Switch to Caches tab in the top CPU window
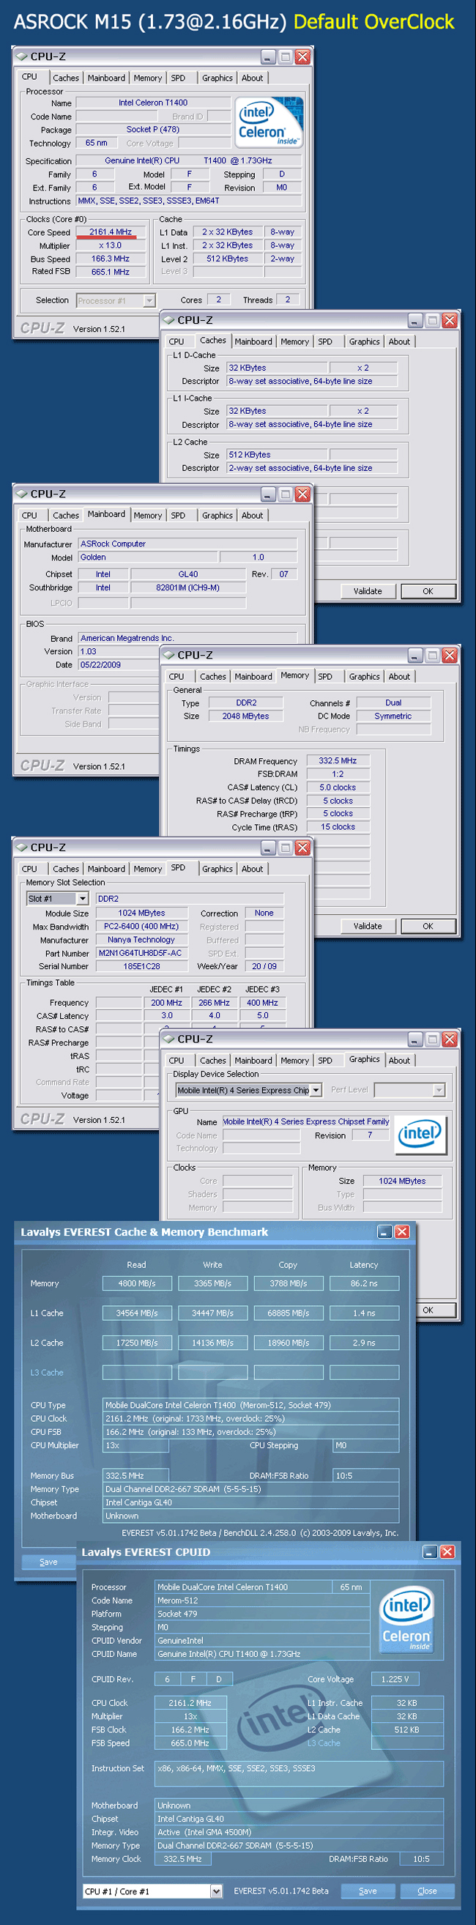476x1925 pixels. 66,78
